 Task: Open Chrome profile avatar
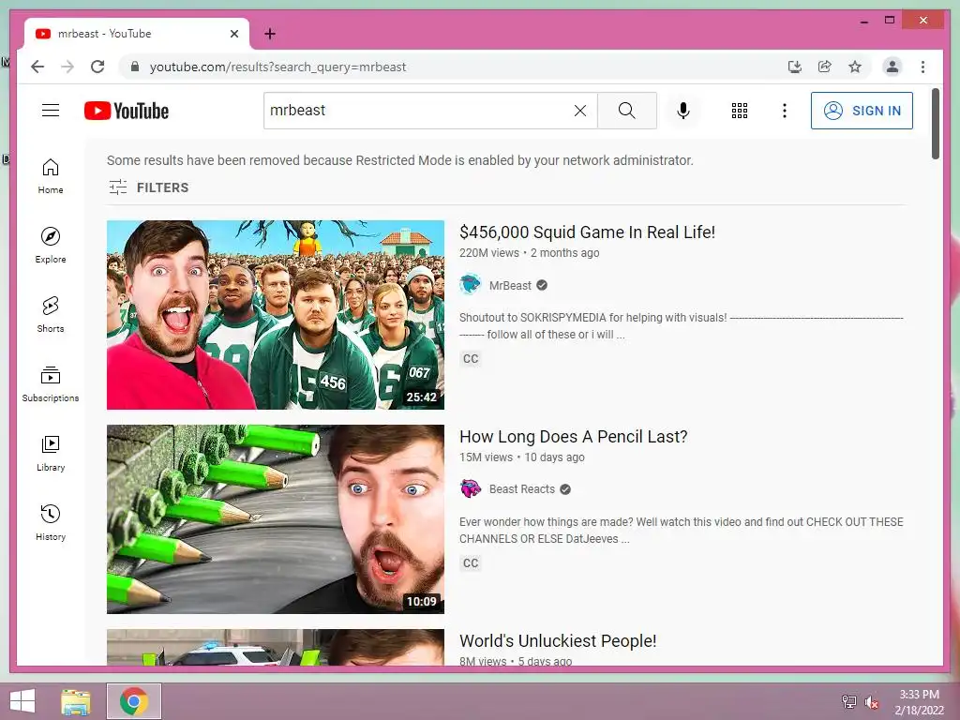pyautogui.click(x=892, y=67)
